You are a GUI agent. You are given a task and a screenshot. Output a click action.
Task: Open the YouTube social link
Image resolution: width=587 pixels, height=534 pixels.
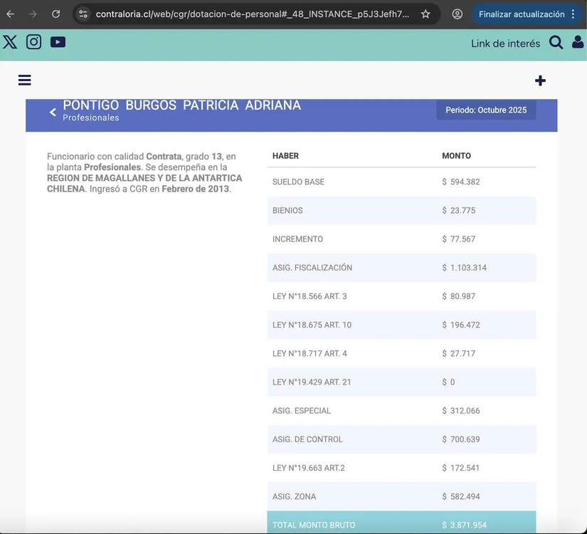(x=58, y=42)
